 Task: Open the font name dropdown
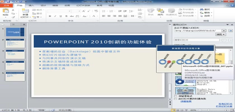coord(69,11)
